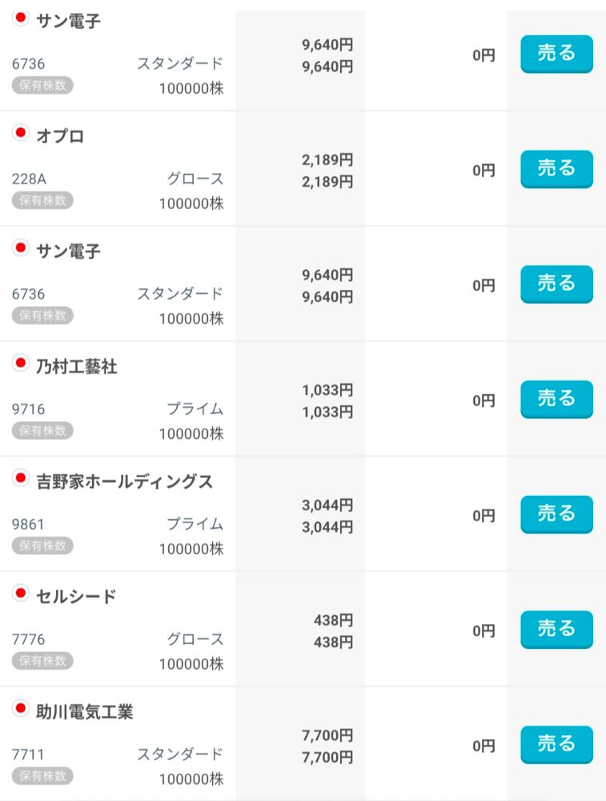Click the Japan flag icon beside セルシード
The image size is (606, 801).
pos(21,594)
